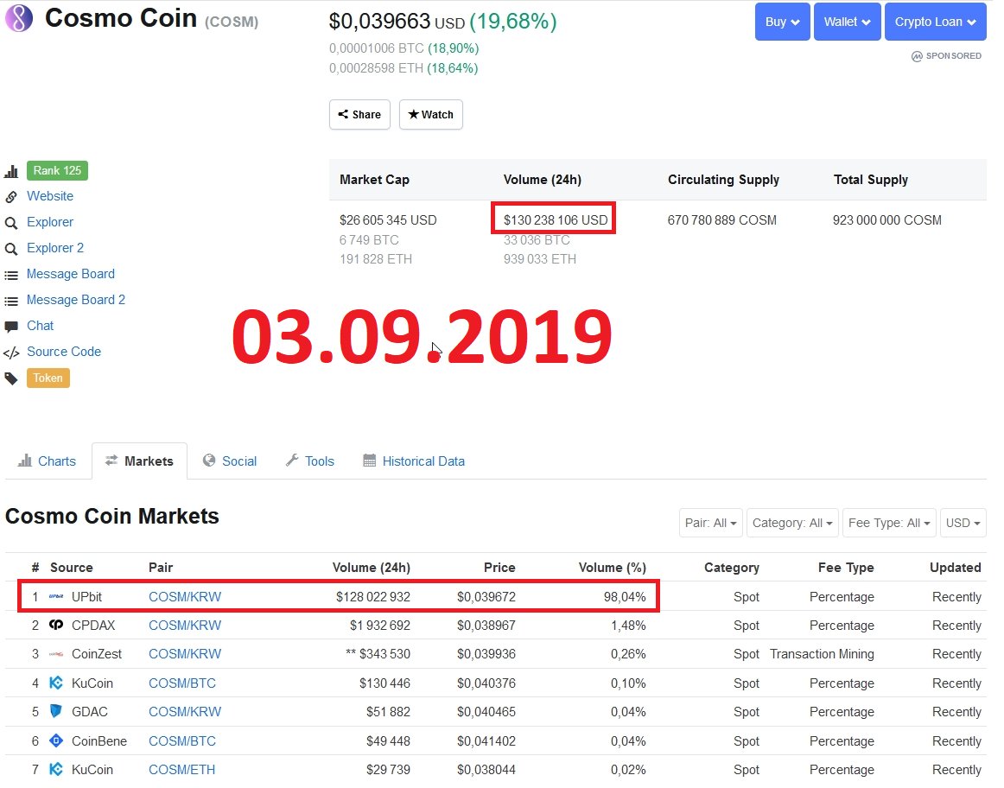This screenshot has width=1004, height=788.
Task: Click the KuCoin logo in the COSM/ETH row
Action: (x=56, y=770)
